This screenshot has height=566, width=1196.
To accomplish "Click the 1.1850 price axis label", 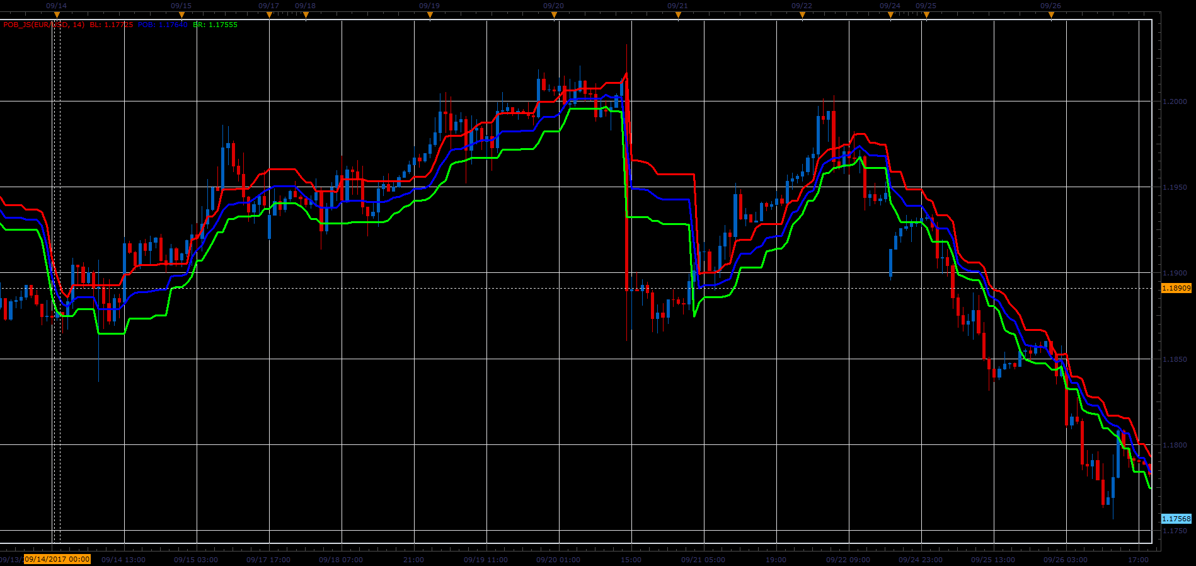I will (1175, 359).
